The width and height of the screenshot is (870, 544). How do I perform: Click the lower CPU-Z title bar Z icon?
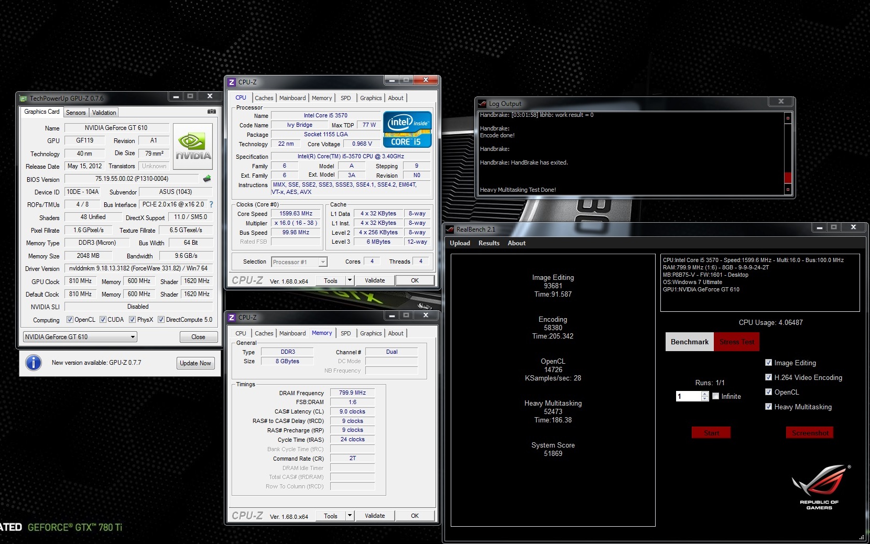click(x=232, y=318)
